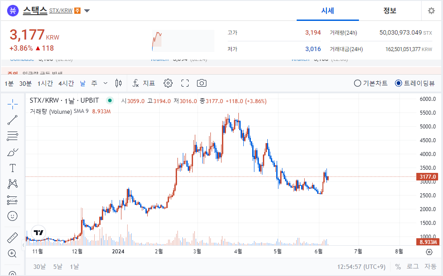443x276 pixels.
Task: Click the STX/KRW · 1날 · UPBIT chart title
Action: [x=64, y=100]
